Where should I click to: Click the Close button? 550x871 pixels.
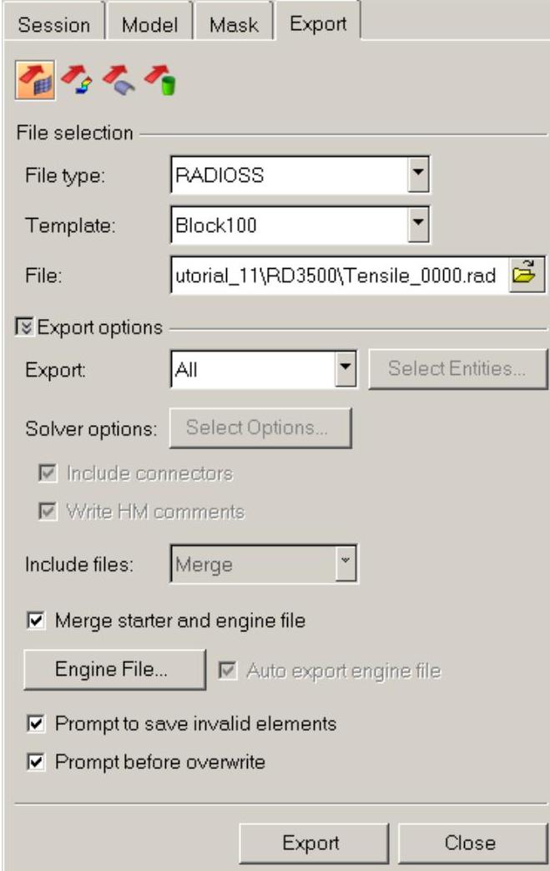pyautogui.click(x=470, y=843)
